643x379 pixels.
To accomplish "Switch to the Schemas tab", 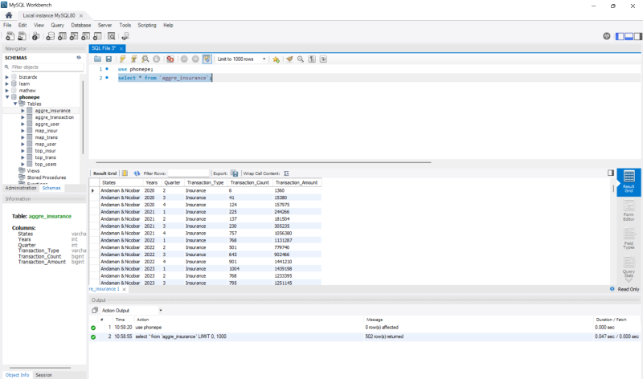I will coord(51,188).
